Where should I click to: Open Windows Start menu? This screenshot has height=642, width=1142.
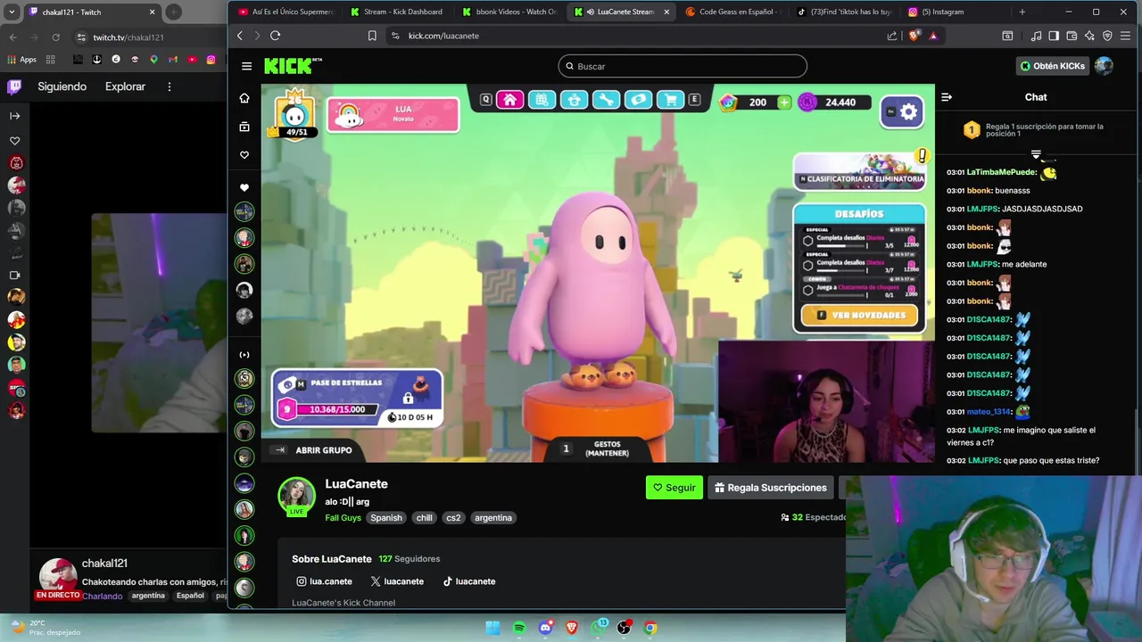click(x=492, y=628)
